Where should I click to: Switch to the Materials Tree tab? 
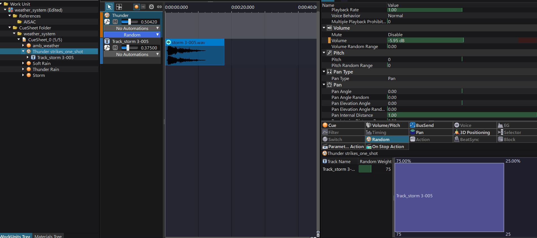(48, 236)
